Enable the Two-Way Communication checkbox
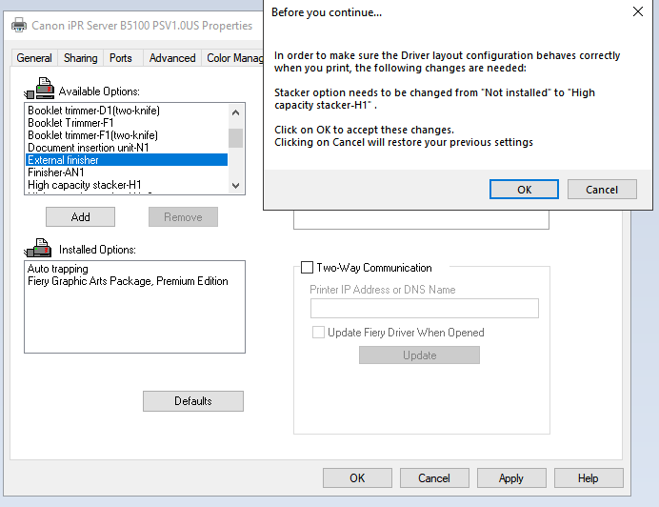 [307, 268]
